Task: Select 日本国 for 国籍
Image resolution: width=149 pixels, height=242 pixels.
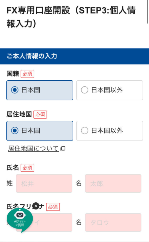Action: (40, 90)
